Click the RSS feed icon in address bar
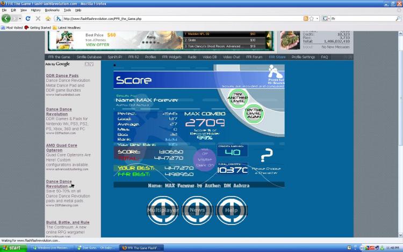Viewport: 403px width, 252px height. [306, 18]
